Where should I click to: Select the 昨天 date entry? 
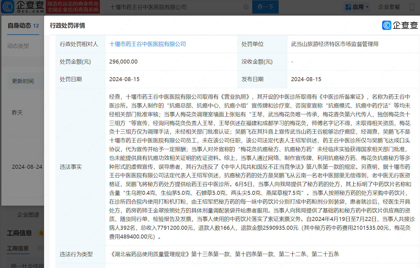click(x=17, y=113)
